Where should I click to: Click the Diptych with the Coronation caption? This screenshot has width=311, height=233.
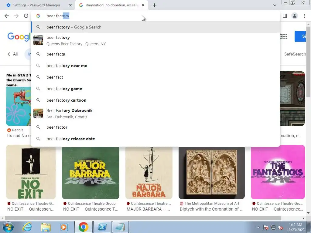[x=211, y=209]
